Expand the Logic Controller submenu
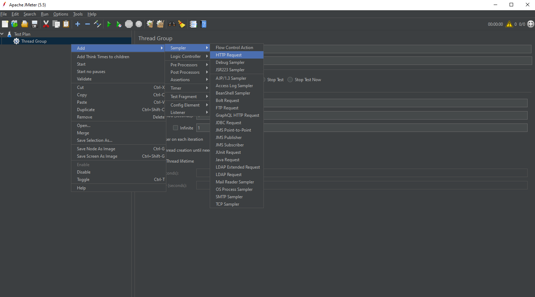The width and height of the screenshot is (535, 297). 187,56
